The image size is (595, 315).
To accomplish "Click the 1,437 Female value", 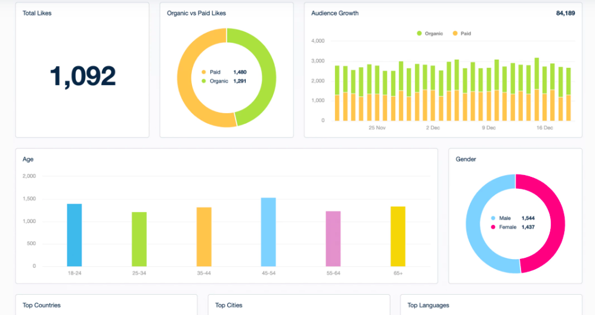I will pyautogui.click(x=528, y=227).
